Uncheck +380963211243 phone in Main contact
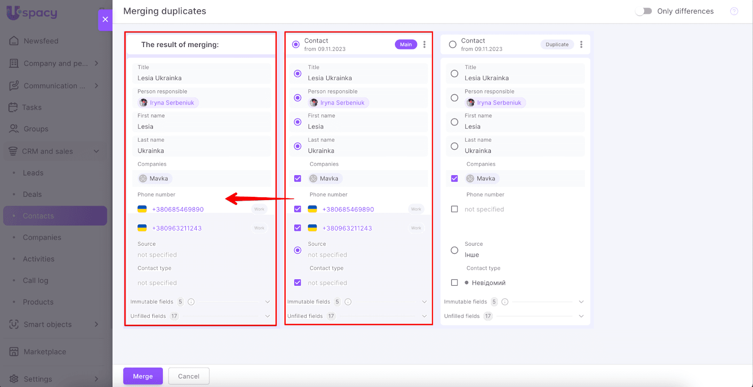The height and width of the screenshot is (387, 753). pyautogui.click(x=297, y=228)
